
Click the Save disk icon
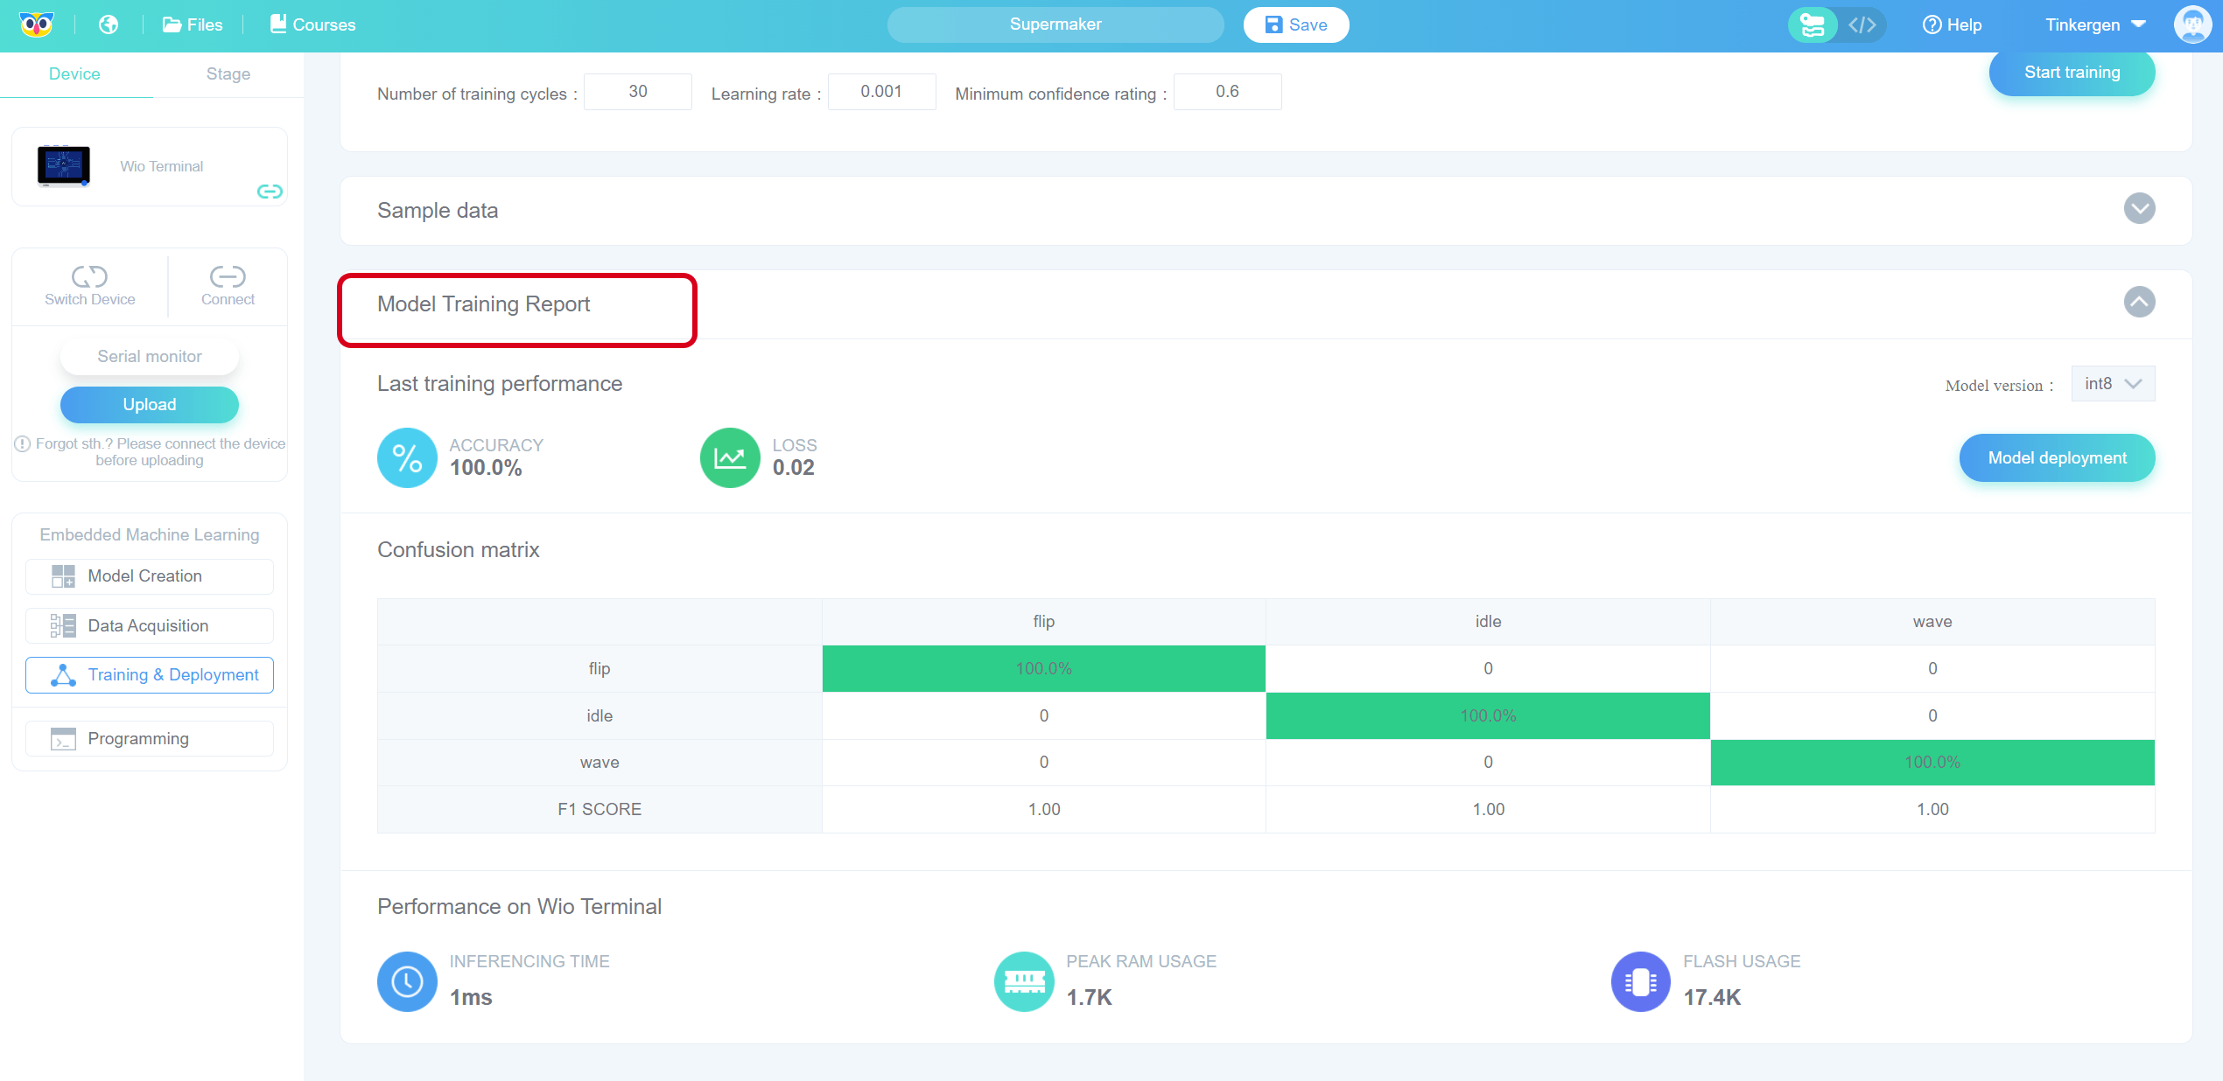1273,24
